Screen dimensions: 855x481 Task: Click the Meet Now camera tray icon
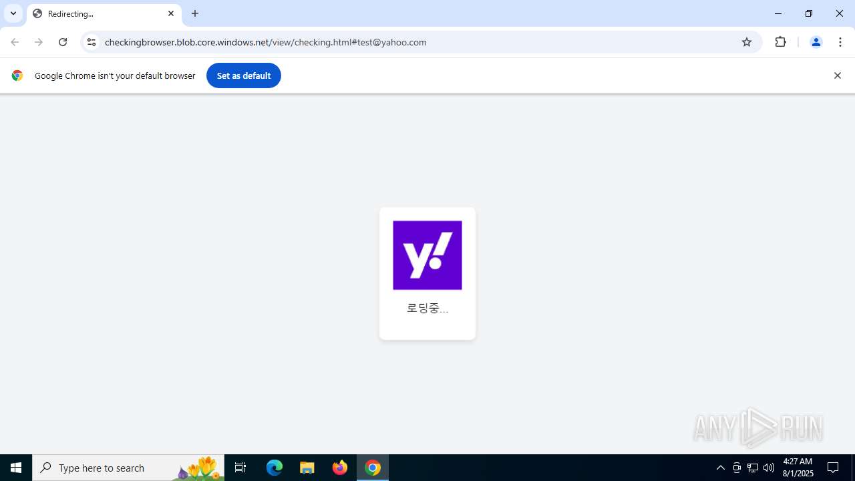[737, 468]
